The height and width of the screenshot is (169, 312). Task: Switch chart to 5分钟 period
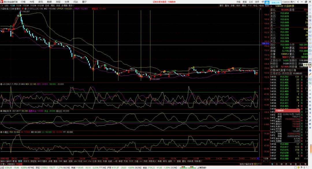pos(19,5)
